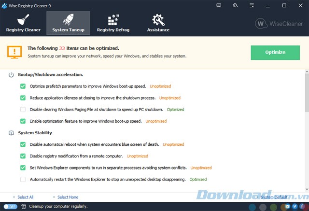Open the Twitter icon in status bar
Viewport: 309px width, 211px height.
click(x=295, y=207)
